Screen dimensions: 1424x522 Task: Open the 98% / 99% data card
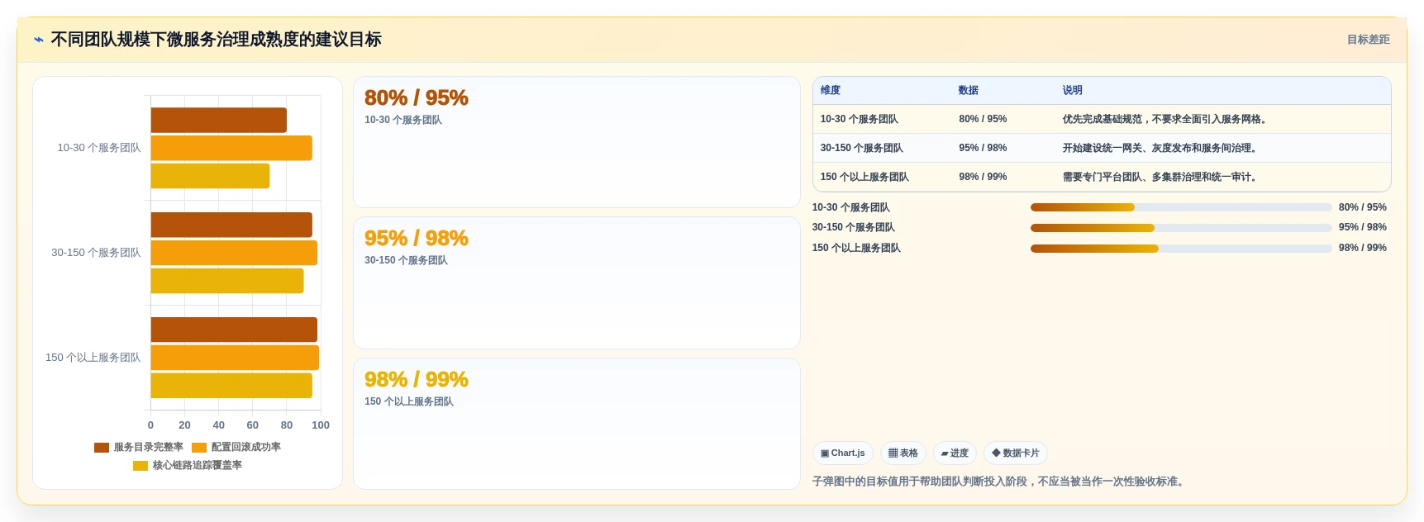(x=576, y=424)
